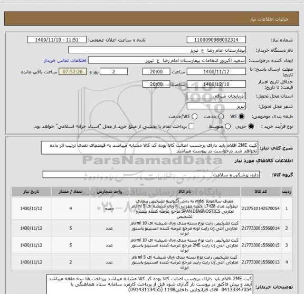Click the تاریخ نیاز column header

[31, 192]
